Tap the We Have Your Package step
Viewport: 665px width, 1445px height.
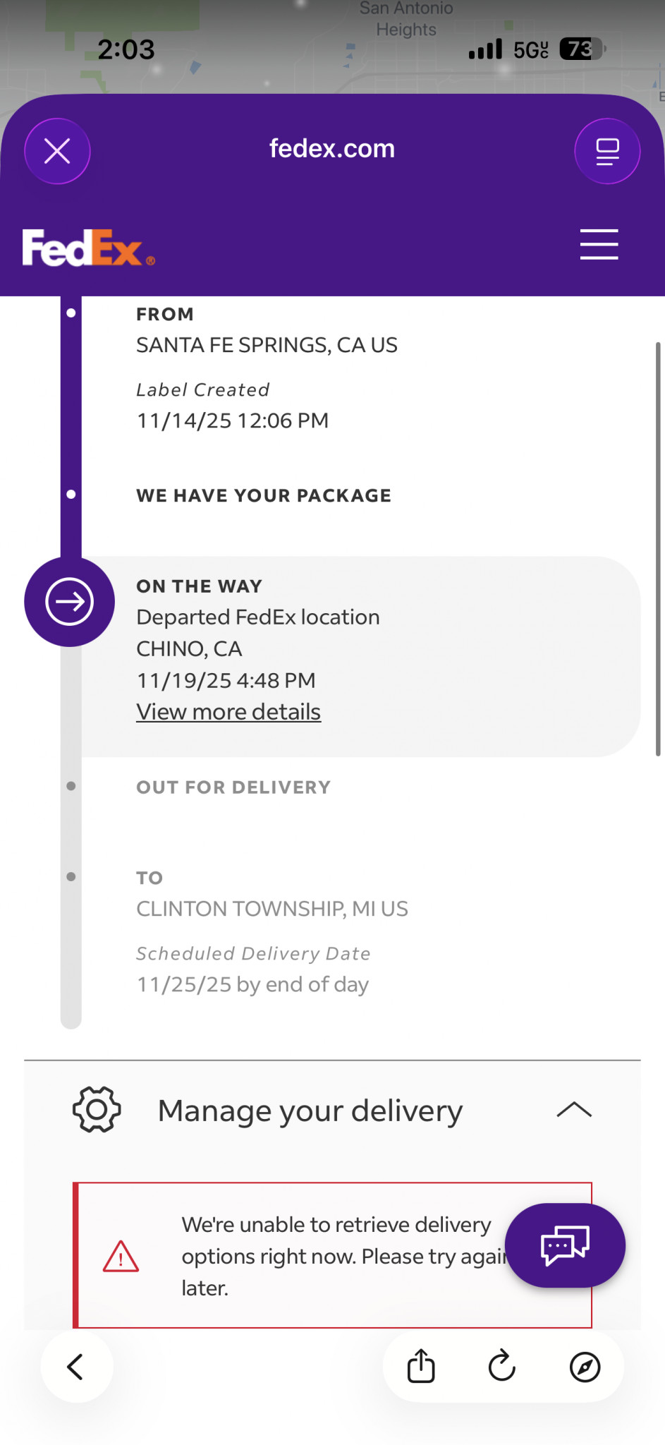click(x=264, y=495)
